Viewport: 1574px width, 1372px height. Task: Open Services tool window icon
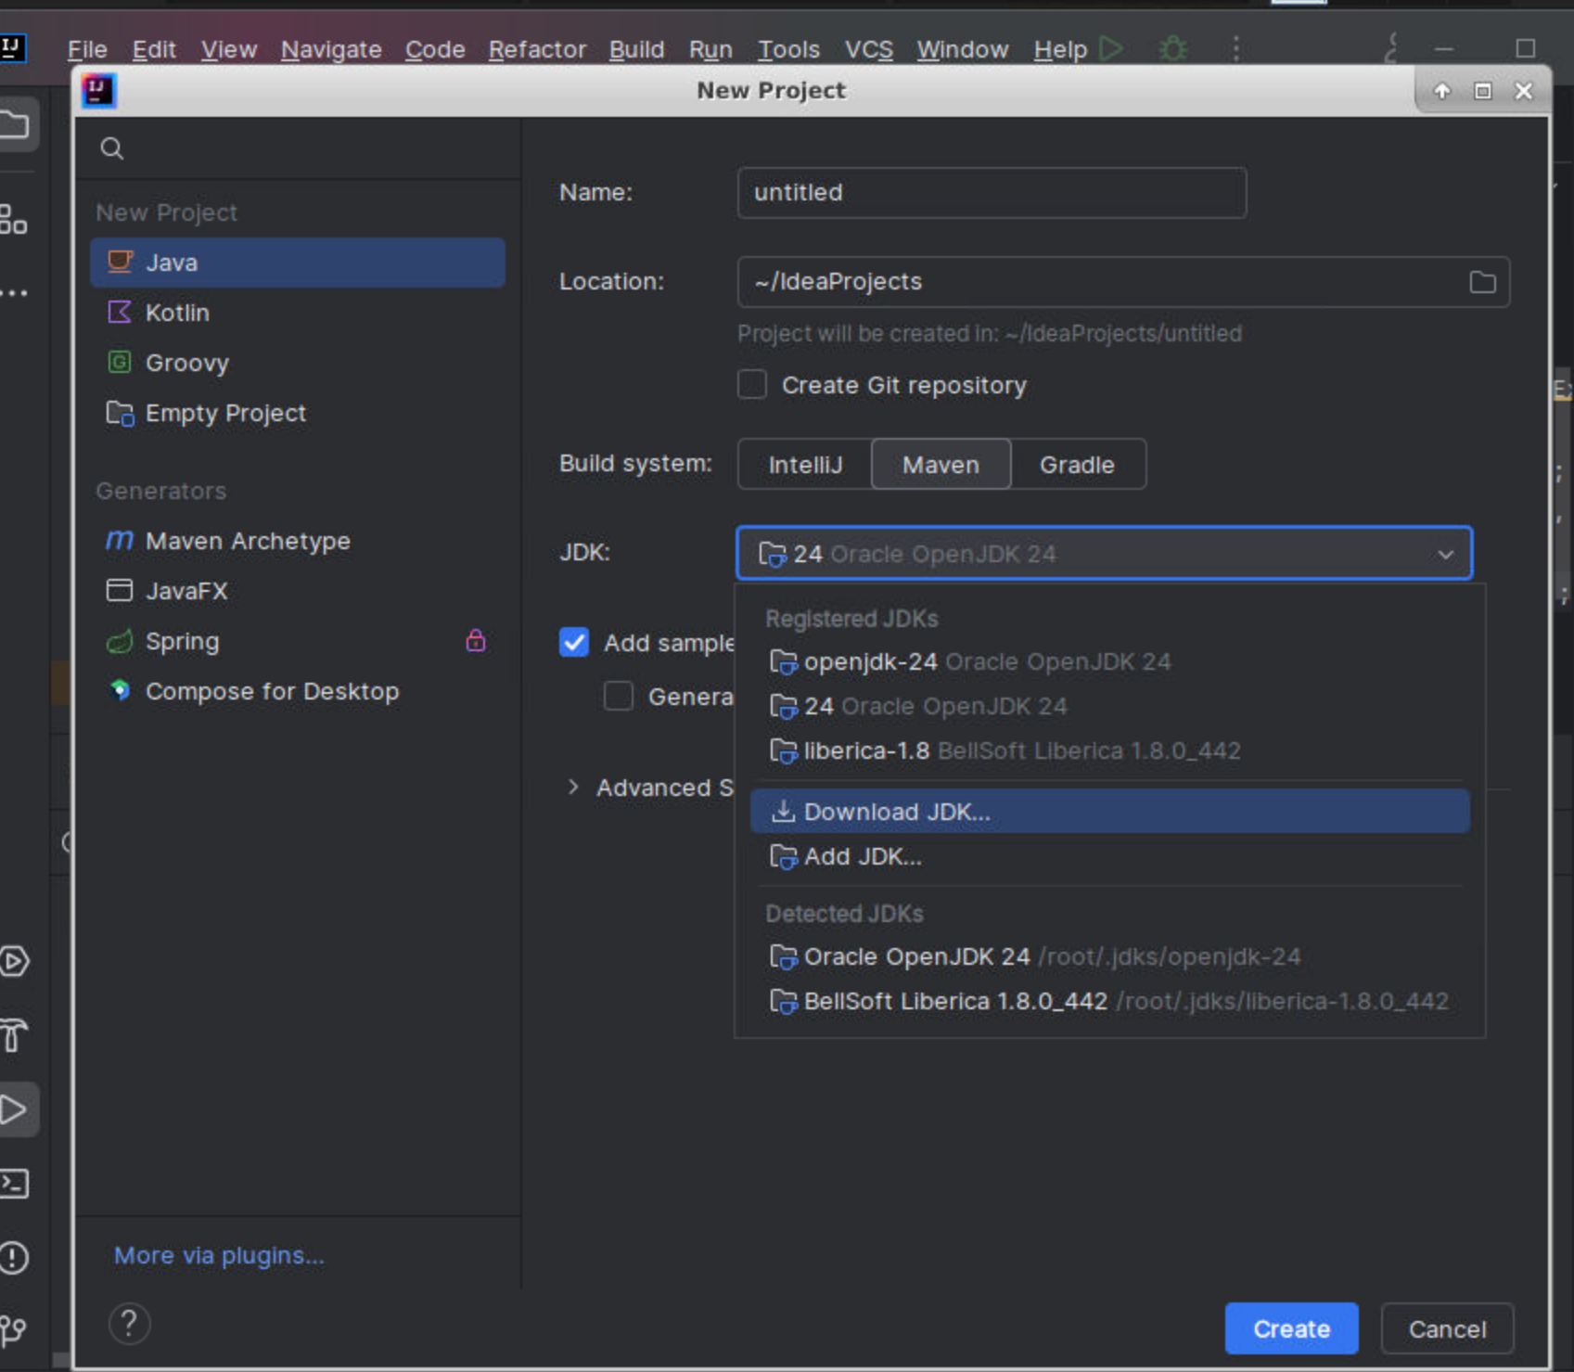tap(14, 961)
